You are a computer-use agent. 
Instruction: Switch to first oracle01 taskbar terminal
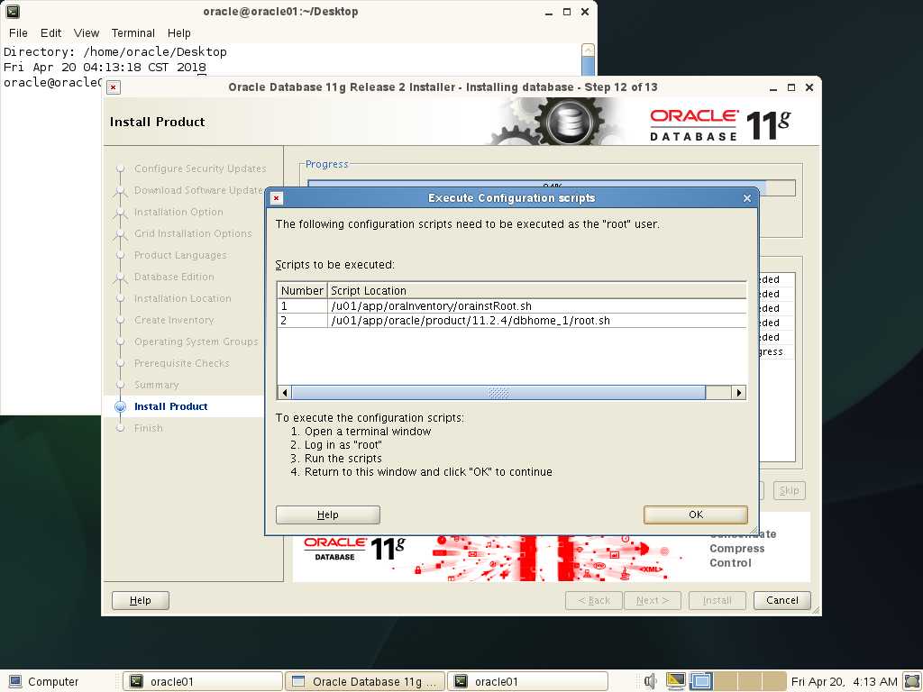coord(202,681)
